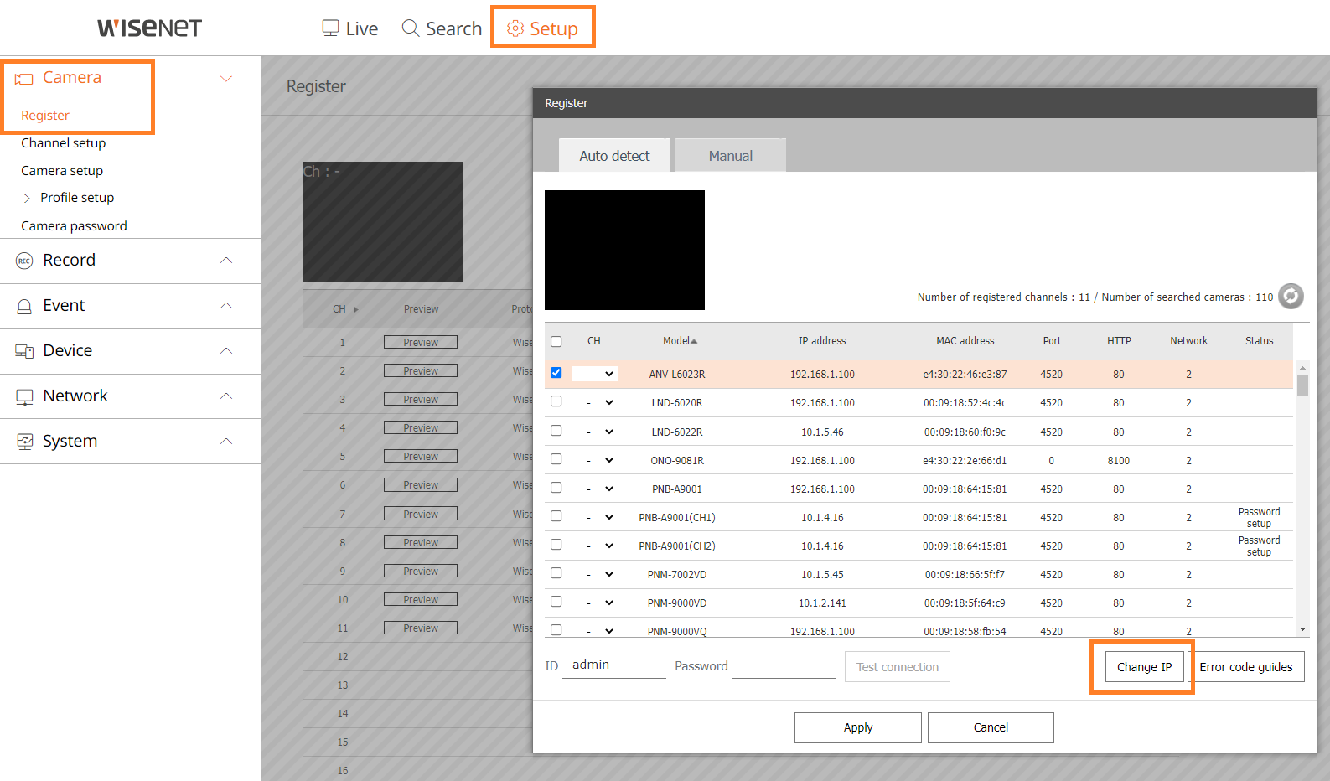Open channel dropdown for ANV-L6023R
Viewport: 1330px width, 781px height.
click(595, 374)
